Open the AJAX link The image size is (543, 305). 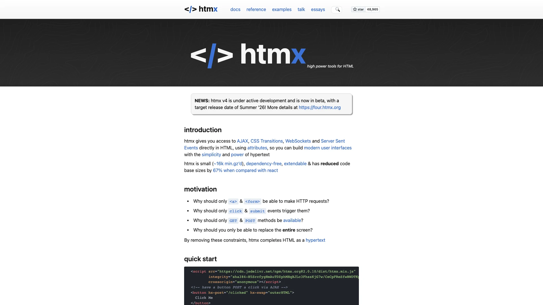coord(242,141)
